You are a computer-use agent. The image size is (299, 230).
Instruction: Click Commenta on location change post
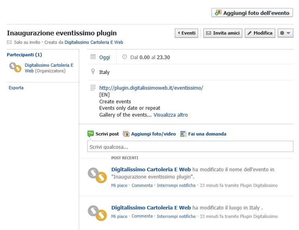tap(142, 216)
